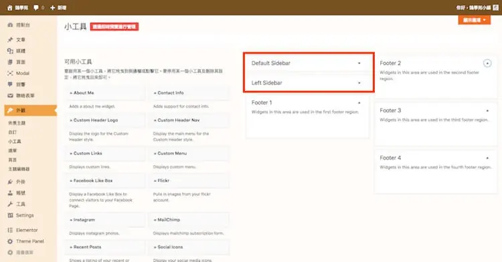Click the Settings icon in sidebar
The height and width of the screenshot is (262, 502).
point(10,215)
